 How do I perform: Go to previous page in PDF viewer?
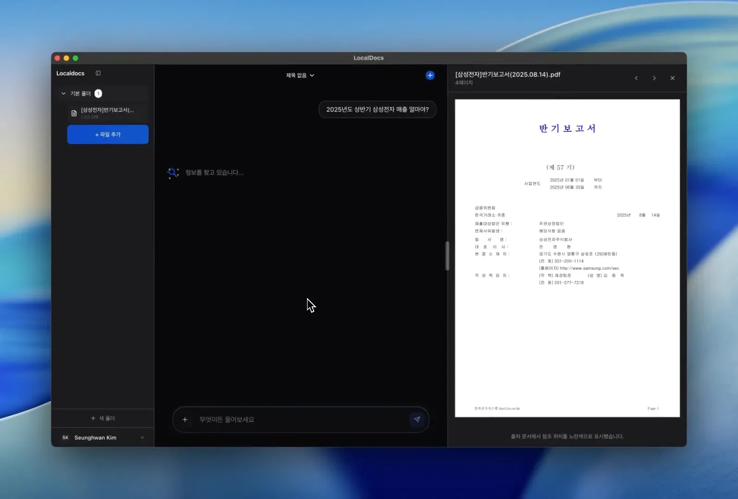tap(636, 78)
